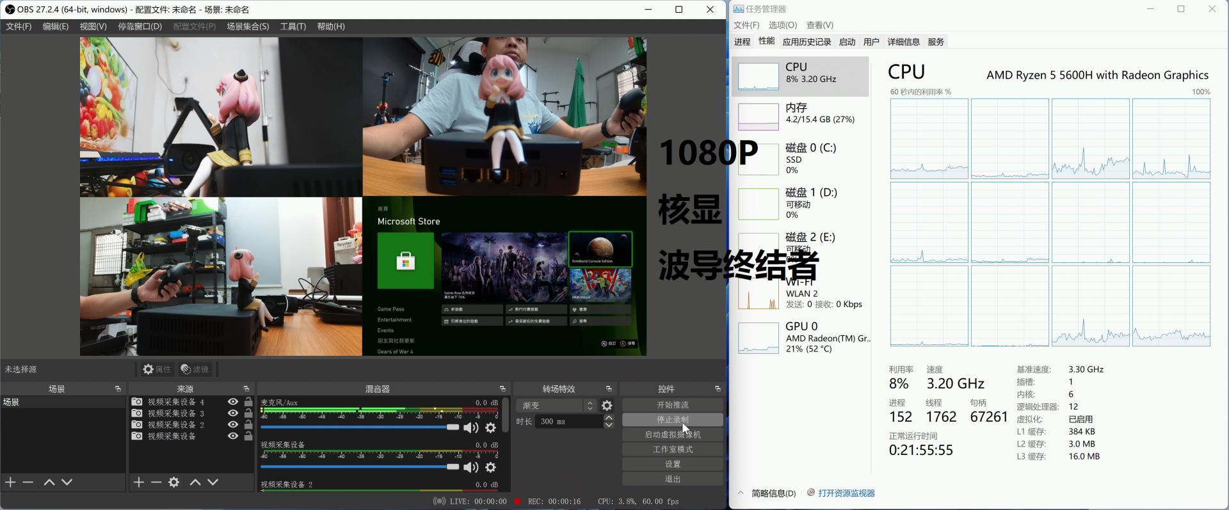Click the 视频采集设备 volume slider handle
This screenshot has width=1229, height=510.
(453, 466)
